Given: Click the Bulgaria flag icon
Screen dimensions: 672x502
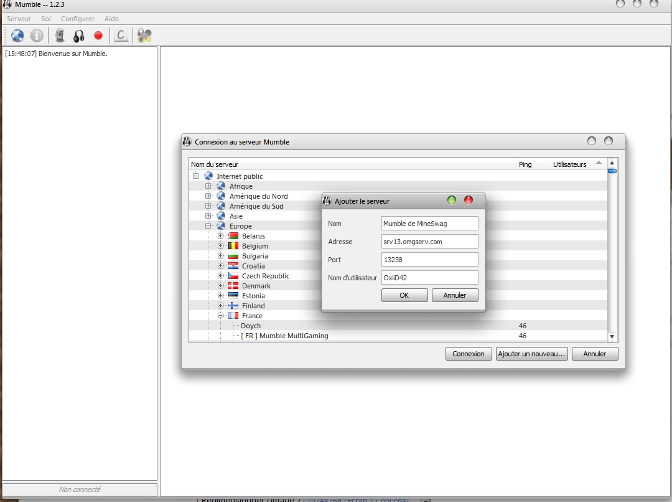Looking at the screenshot, I should (233, 256).
